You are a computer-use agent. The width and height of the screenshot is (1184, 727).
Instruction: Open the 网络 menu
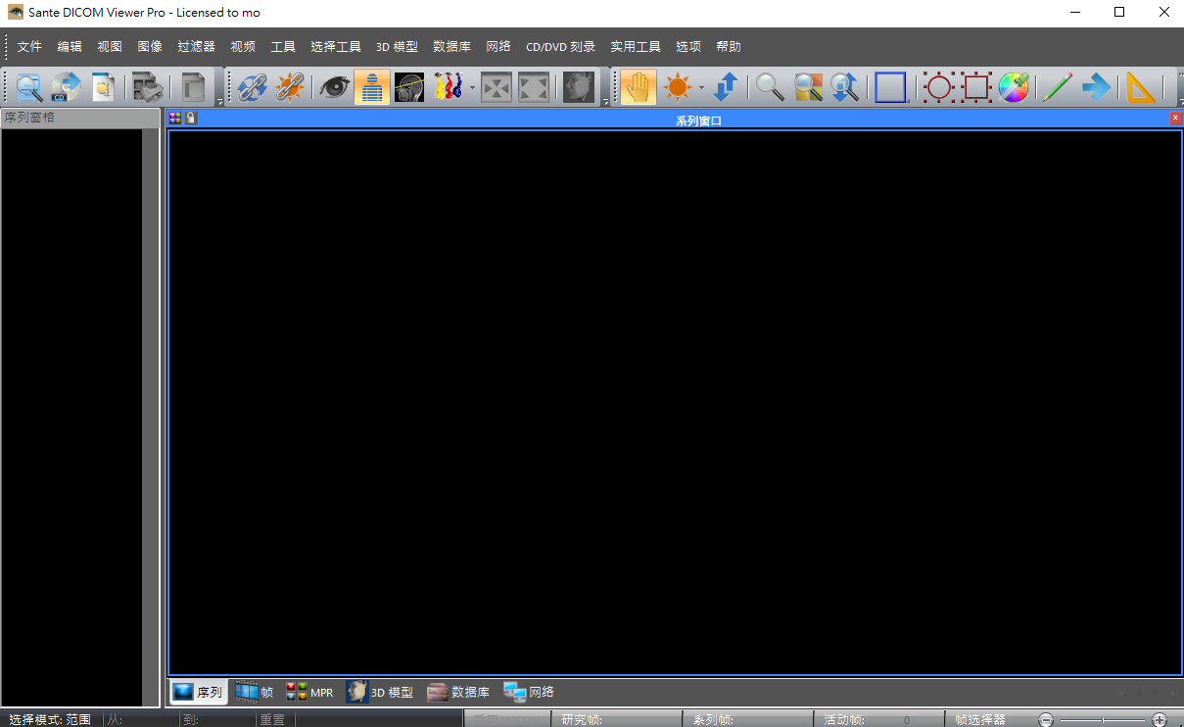(498, 47)
